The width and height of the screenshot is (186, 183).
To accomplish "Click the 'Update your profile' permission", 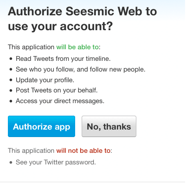I will click(x=45, y=80).
